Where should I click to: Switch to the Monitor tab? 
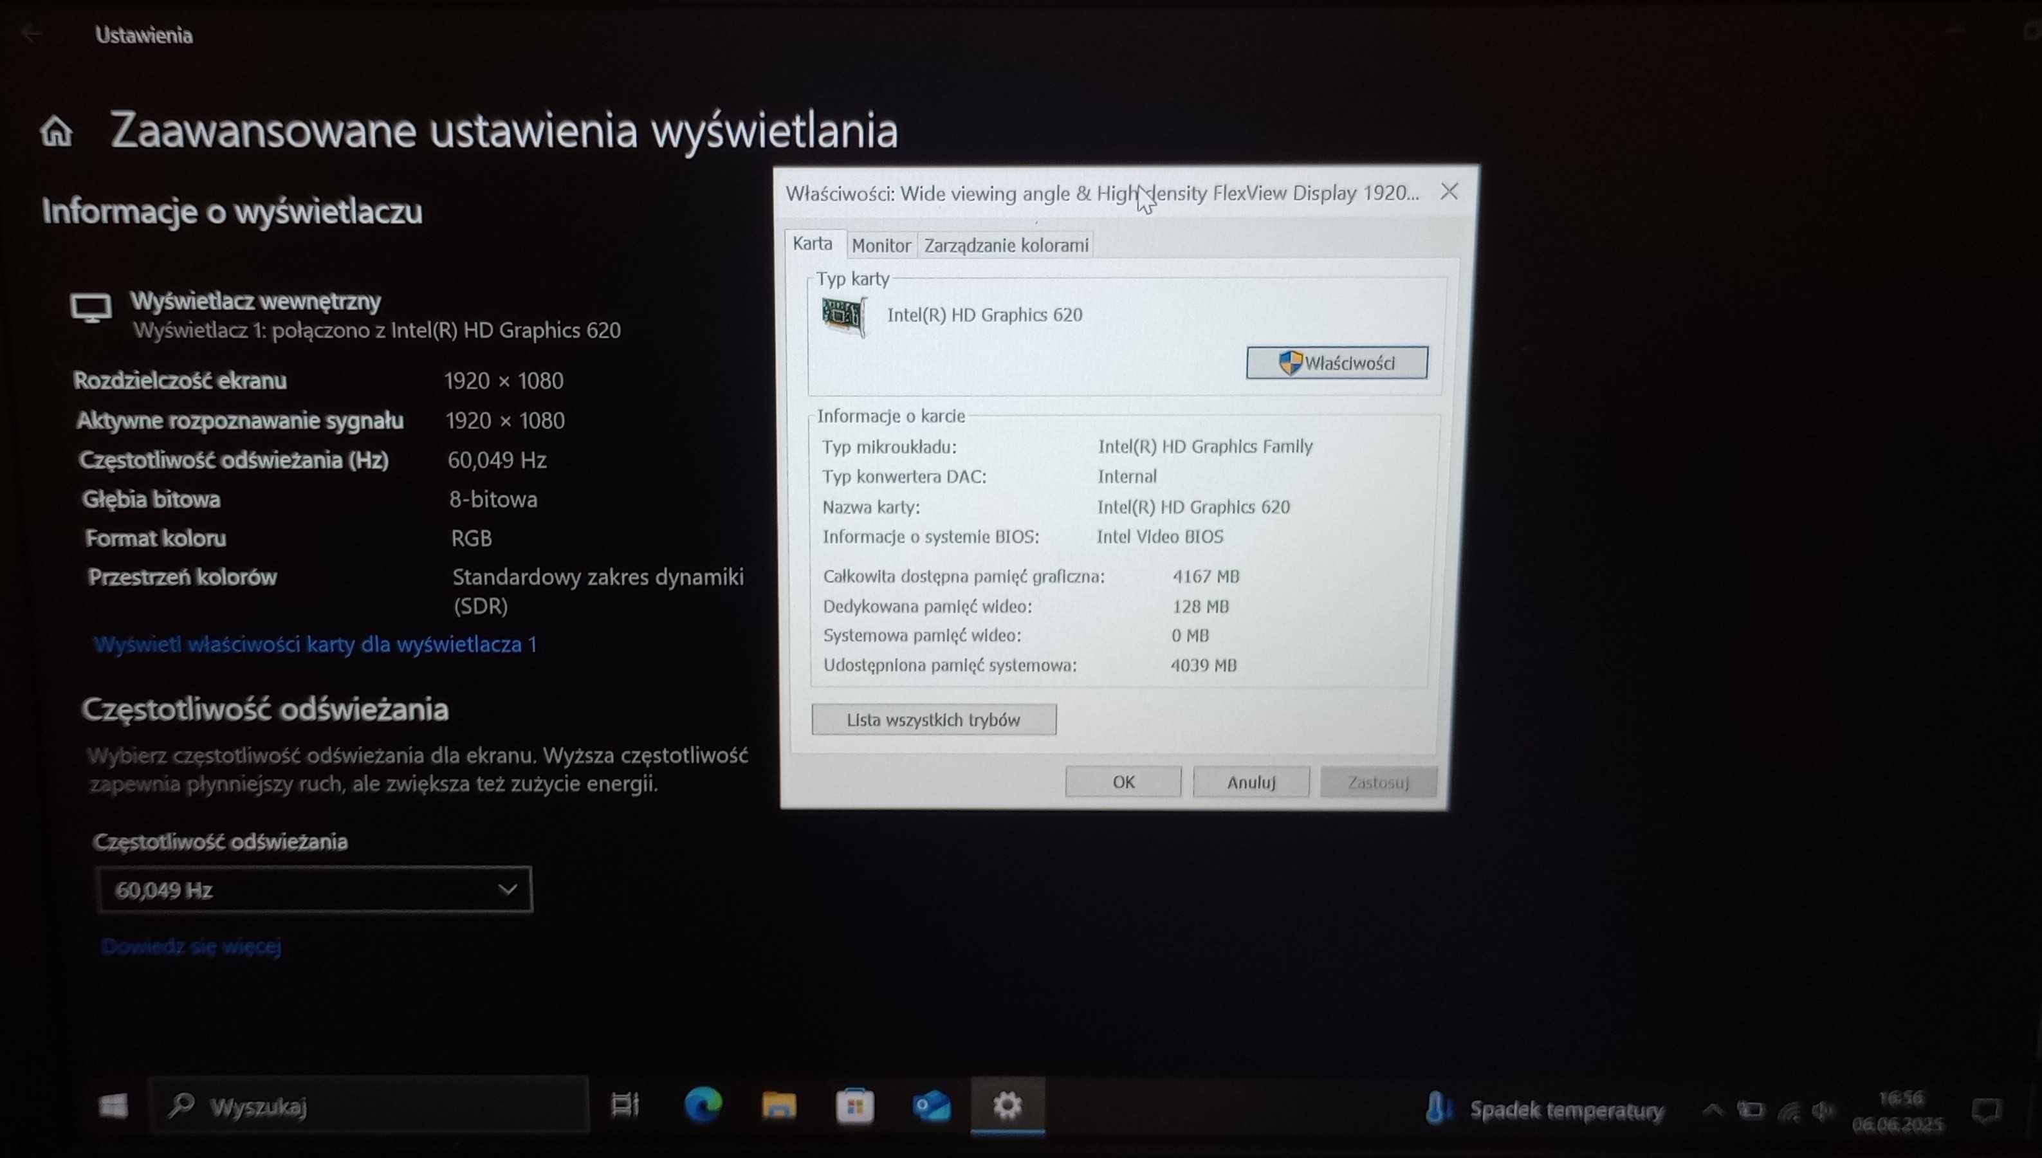coord(881,245)
